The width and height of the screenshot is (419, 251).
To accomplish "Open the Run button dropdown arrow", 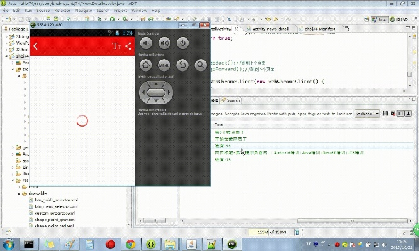I will click(118, 19).
